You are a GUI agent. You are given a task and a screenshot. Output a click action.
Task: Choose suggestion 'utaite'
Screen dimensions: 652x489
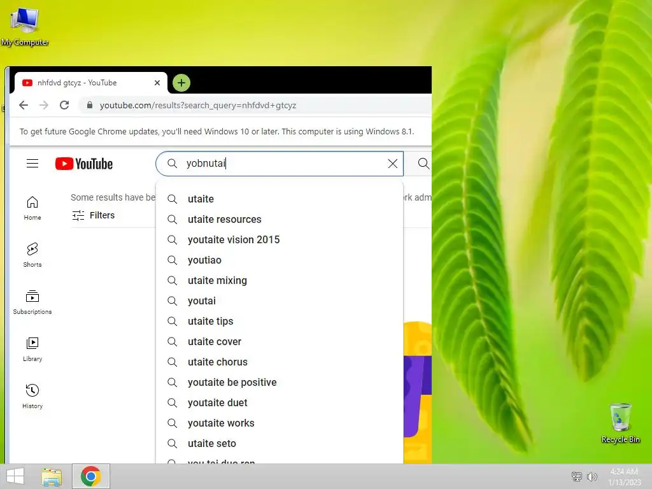pos(280,199)
